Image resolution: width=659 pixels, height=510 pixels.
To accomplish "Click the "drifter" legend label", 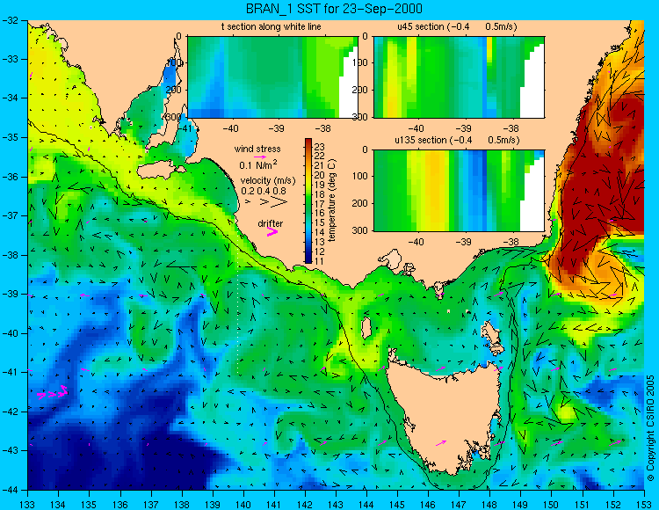I will point(271,223).
